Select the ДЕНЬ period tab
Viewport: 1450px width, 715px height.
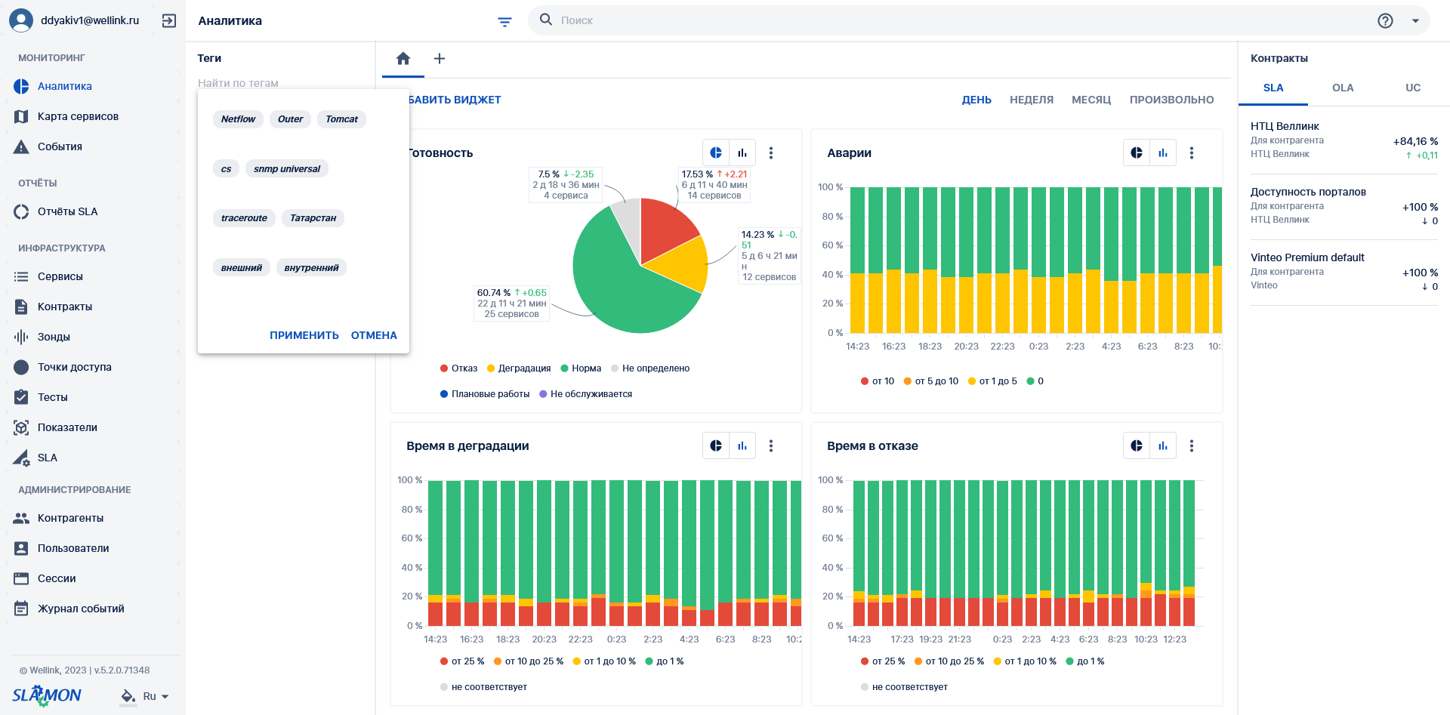pyautogui.click(x=976, y=100)
